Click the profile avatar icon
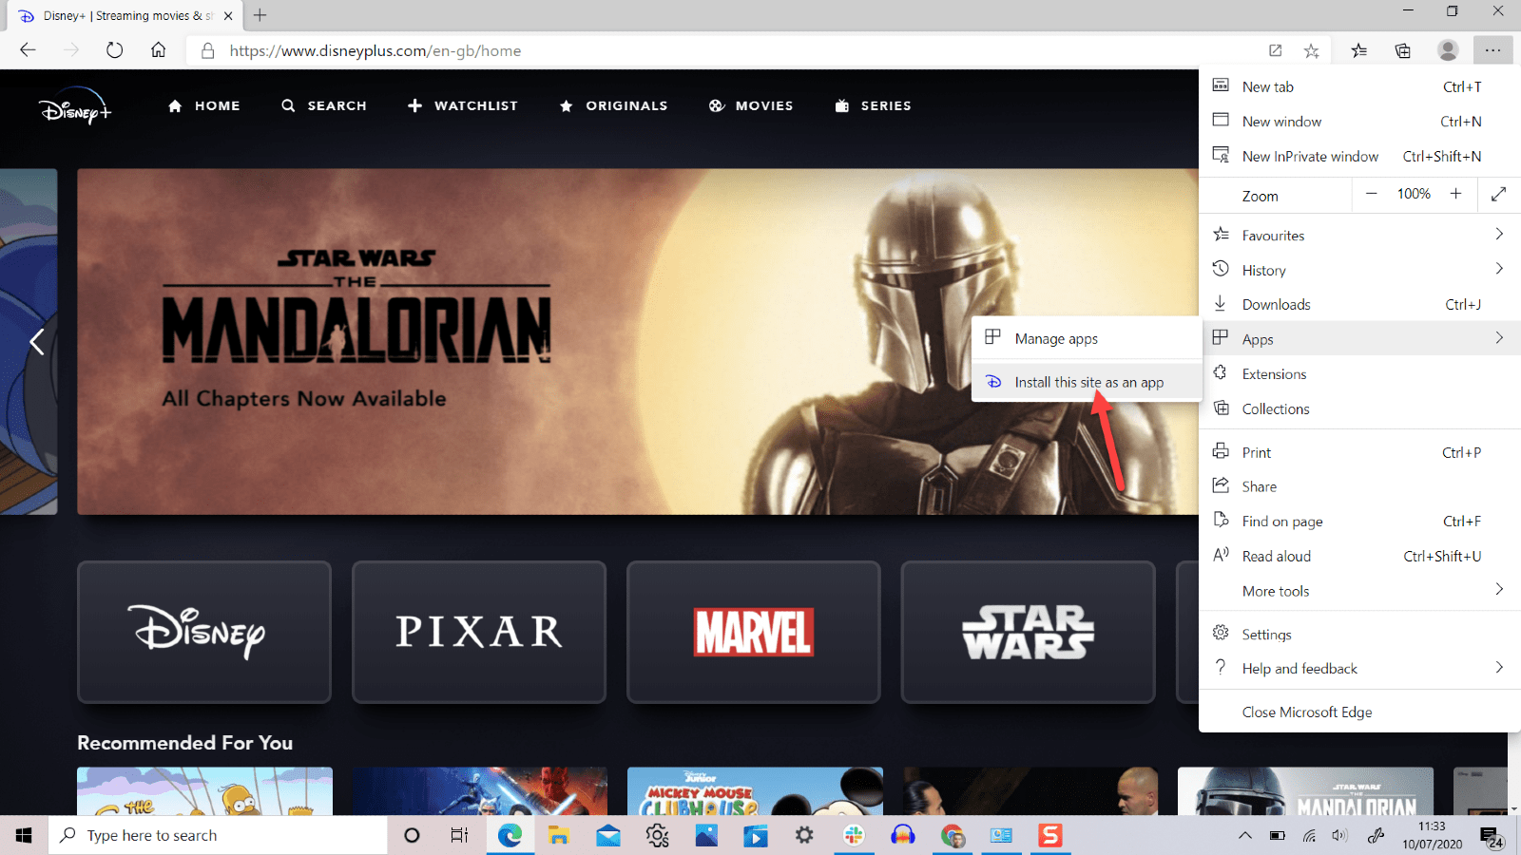The image size is (1521, 855). coord(1447,50)
